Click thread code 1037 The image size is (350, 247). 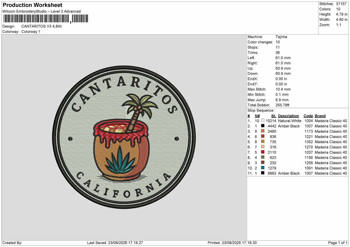point(309,152)
